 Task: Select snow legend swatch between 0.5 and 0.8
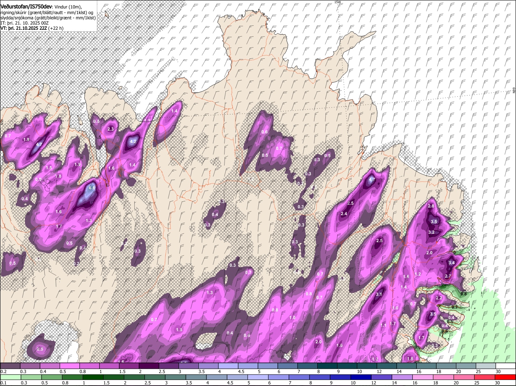click(70, 365)
